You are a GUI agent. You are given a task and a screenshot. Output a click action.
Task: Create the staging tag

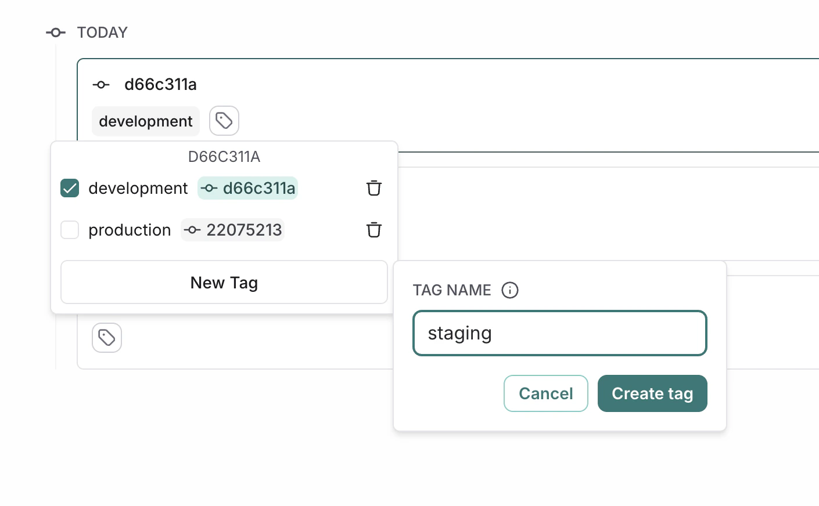(652, 393)
